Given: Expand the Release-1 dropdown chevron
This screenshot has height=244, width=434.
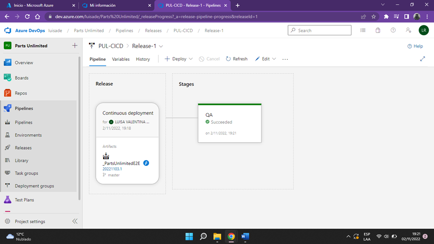Looking at the screenshot, I should 161,46.
